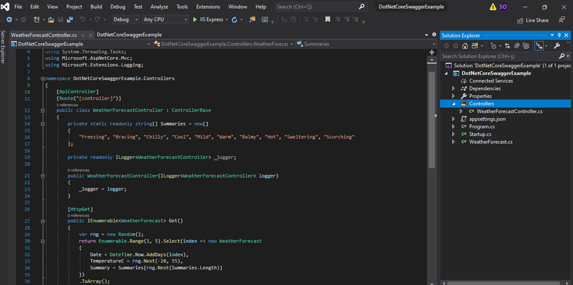Image resolution: width=573 pixels, height=285 pixels.
Task: Click the Navigate Backward arrow in the toolbar
Action: [x=9, y=19]
